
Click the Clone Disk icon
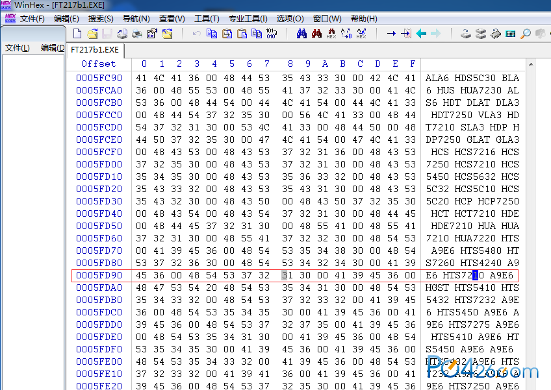click(466, 34)
